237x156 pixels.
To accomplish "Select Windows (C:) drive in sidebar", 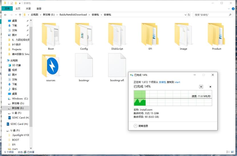I will [18, 99].
